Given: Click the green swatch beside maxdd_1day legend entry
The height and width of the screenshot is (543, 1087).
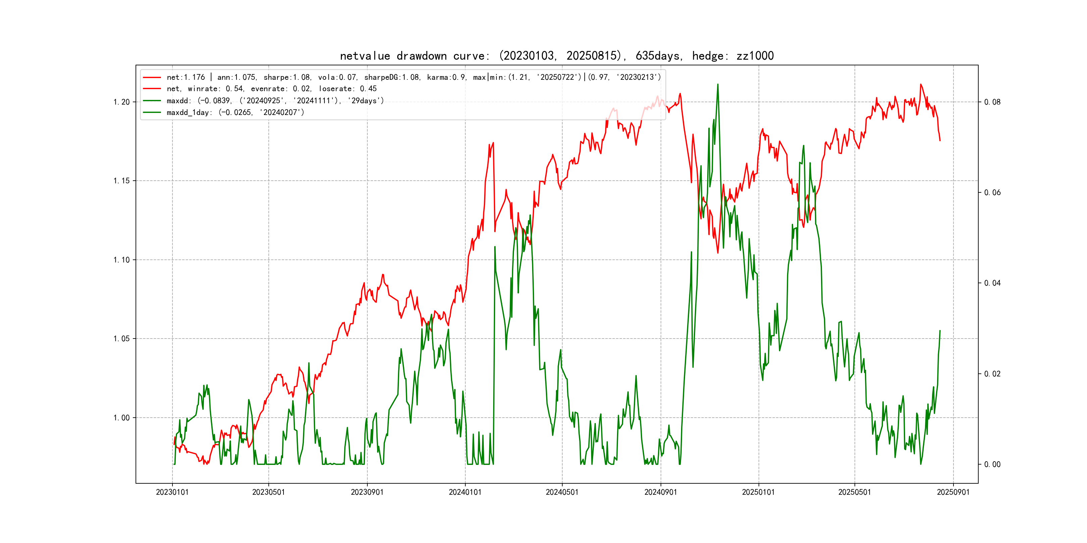Looking at the screenshot, I should [152, 113].
